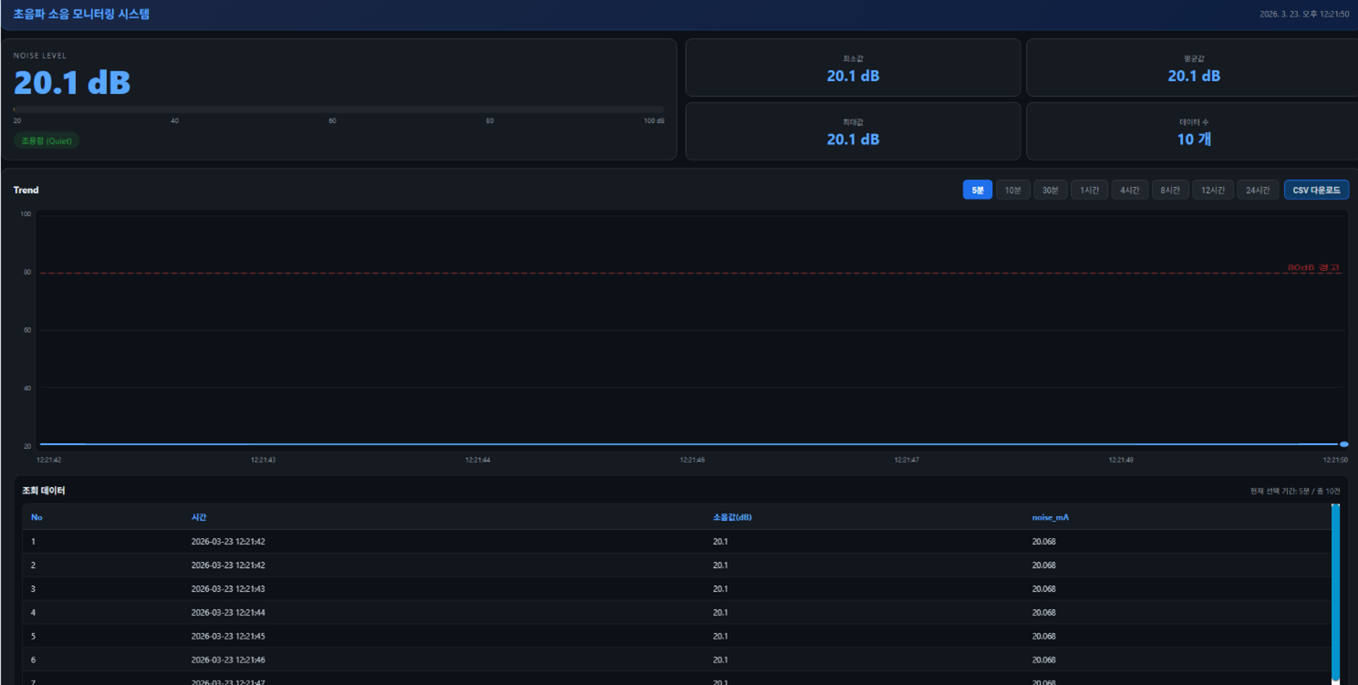Open the 데이터 수 statistics card
This screenshot has height=685, width=1358.
point(1193,131)
